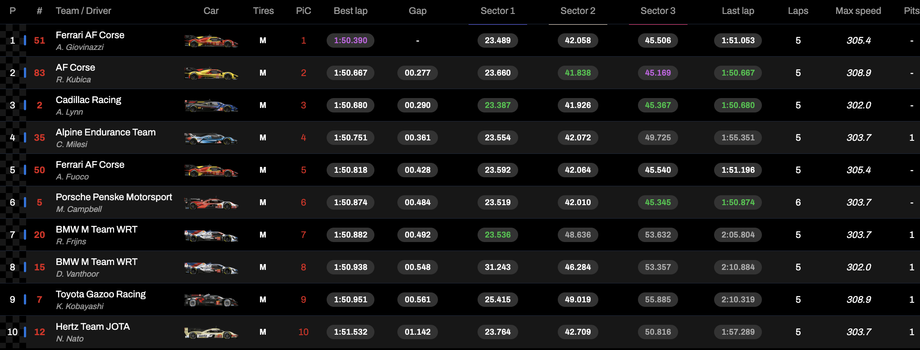Image resolution: width=920 pixels, height=350 pixels.
Task: Click the Sector 2 column header
Action: (x=578, y=11)
